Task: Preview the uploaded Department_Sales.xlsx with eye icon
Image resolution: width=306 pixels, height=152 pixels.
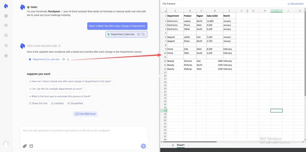Action: [139, 34]
